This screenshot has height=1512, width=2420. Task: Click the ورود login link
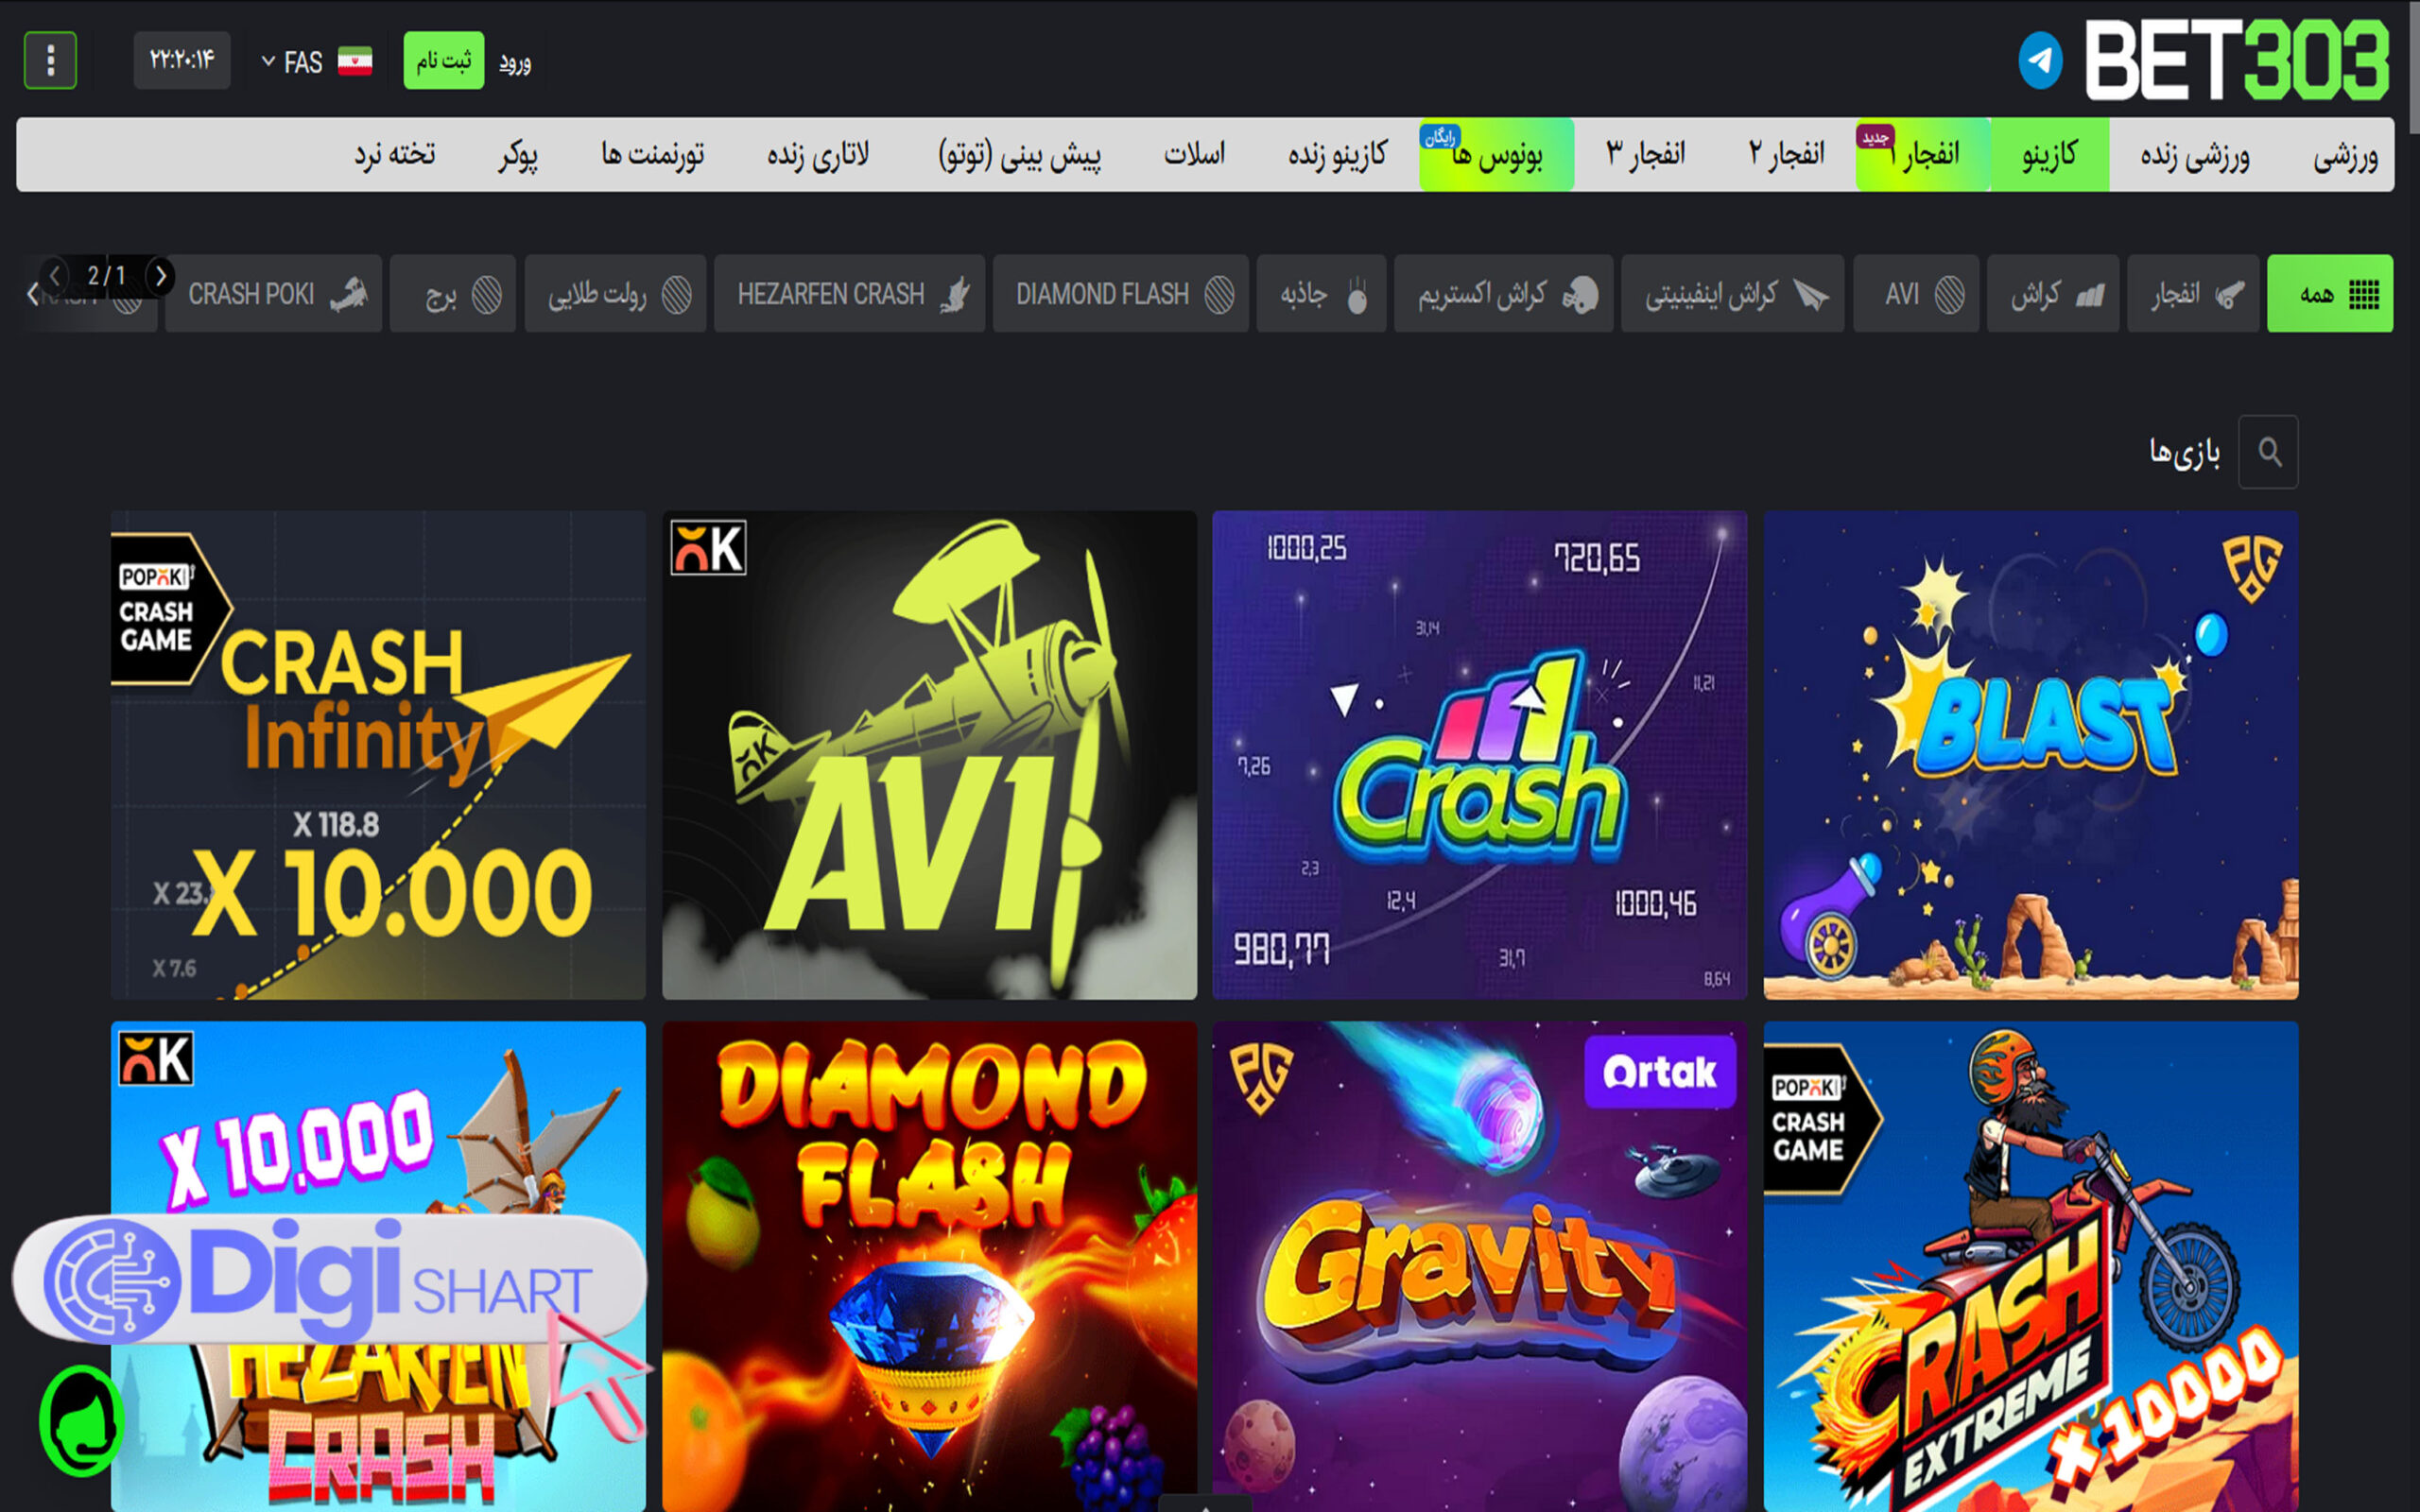pyautogui.click(x=515, y=62)
